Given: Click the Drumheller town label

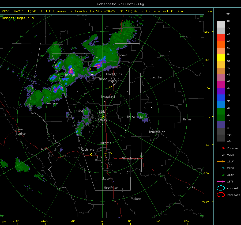Looking at the screenshot, I should pyautogui.click(x=157, y=132).
